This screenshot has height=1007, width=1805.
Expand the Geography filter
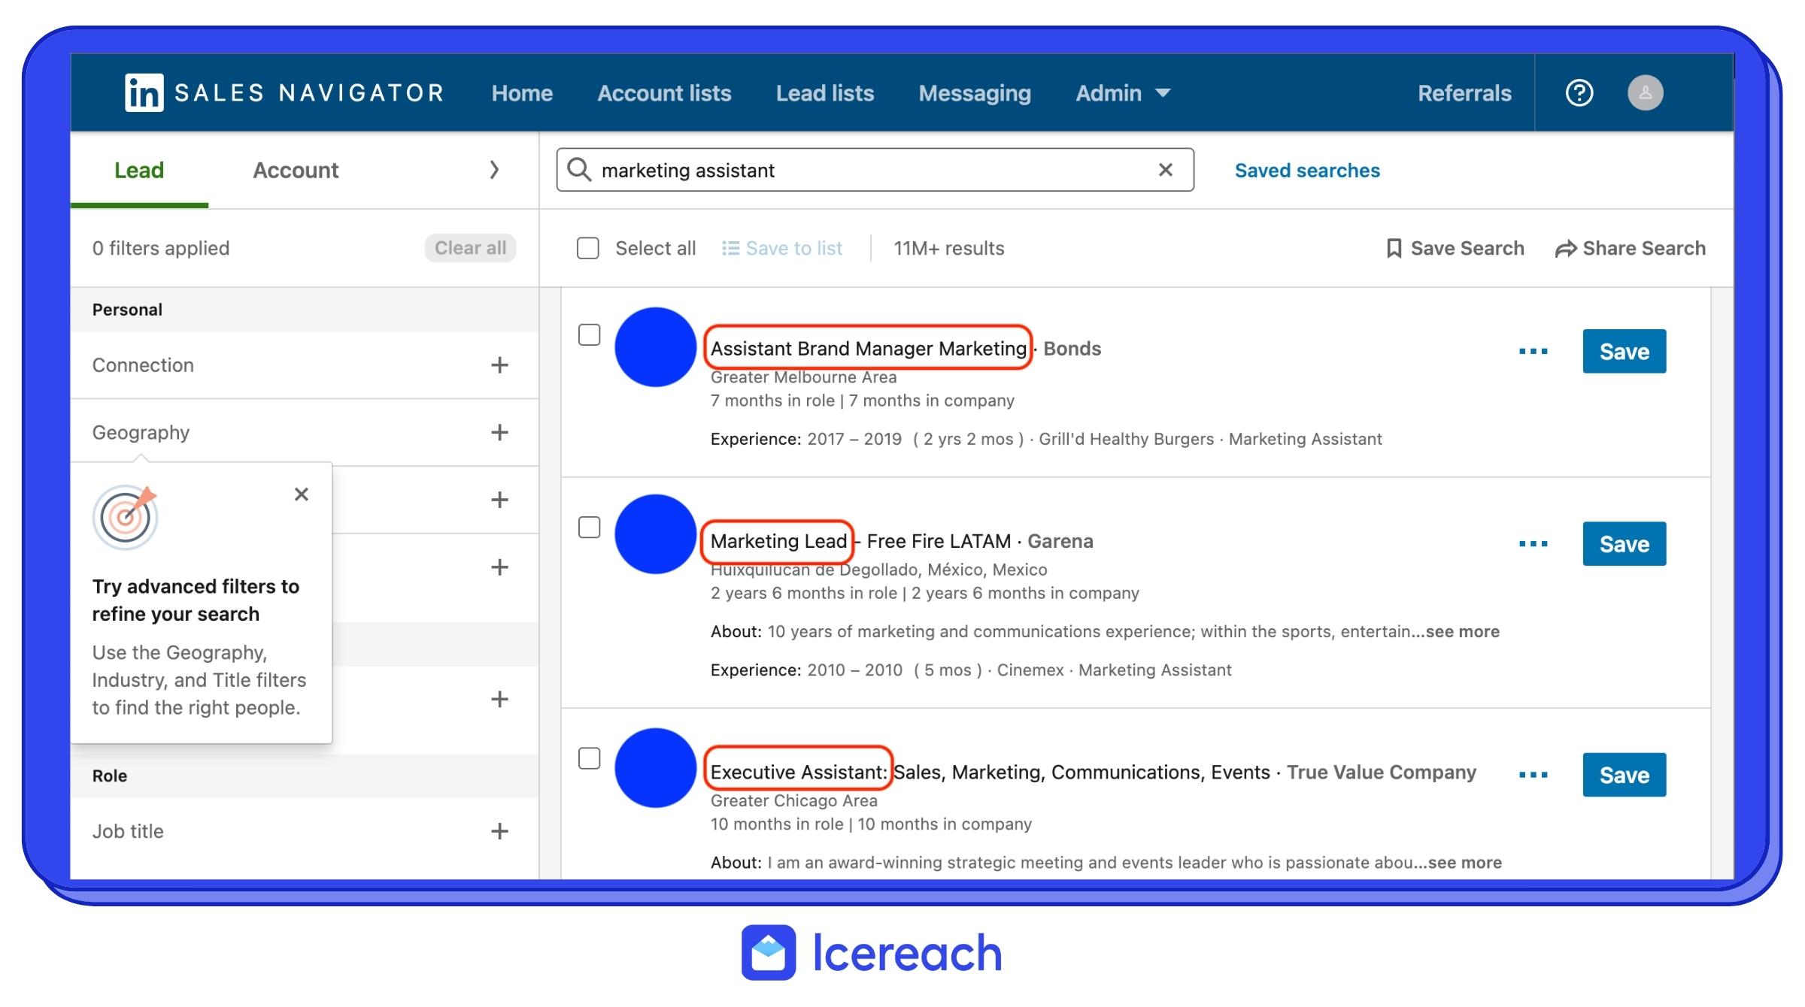pos(499,432)
